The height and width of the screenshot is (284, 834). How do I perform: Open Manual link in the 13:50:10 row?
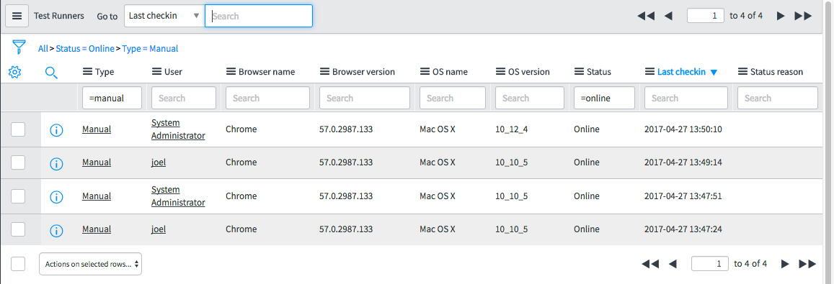pyautogui.click(x=97, y=129)
